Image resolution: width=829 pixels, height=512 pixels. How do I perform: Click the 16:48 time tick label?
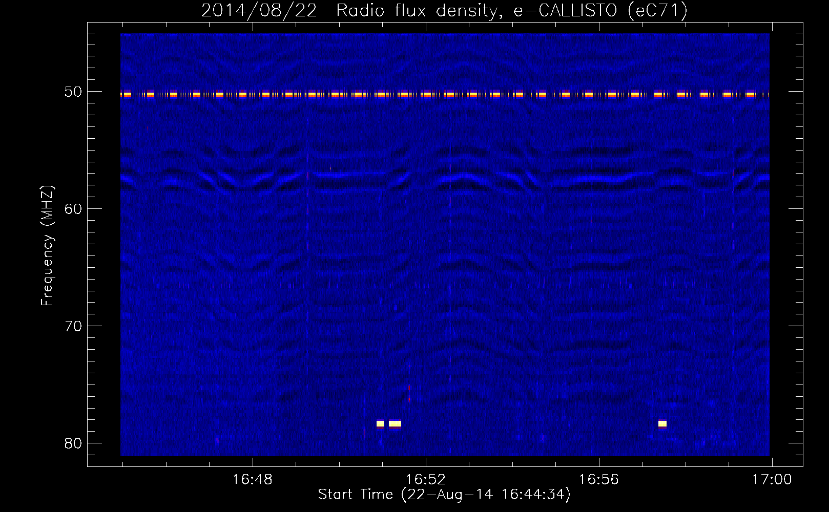(x=253, y=480)
